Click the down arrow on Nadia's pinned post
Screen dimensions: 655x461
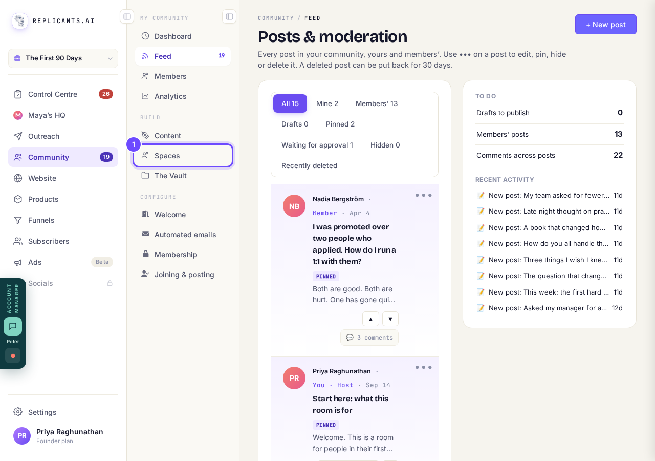(390, 319)
